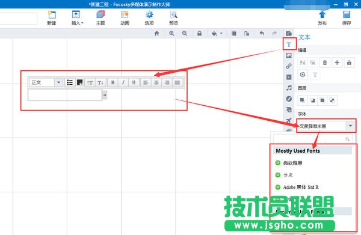Click the ungroup objects icon under 编辑
The height and width of the screenshot is (235, 361).
(313, 63)
